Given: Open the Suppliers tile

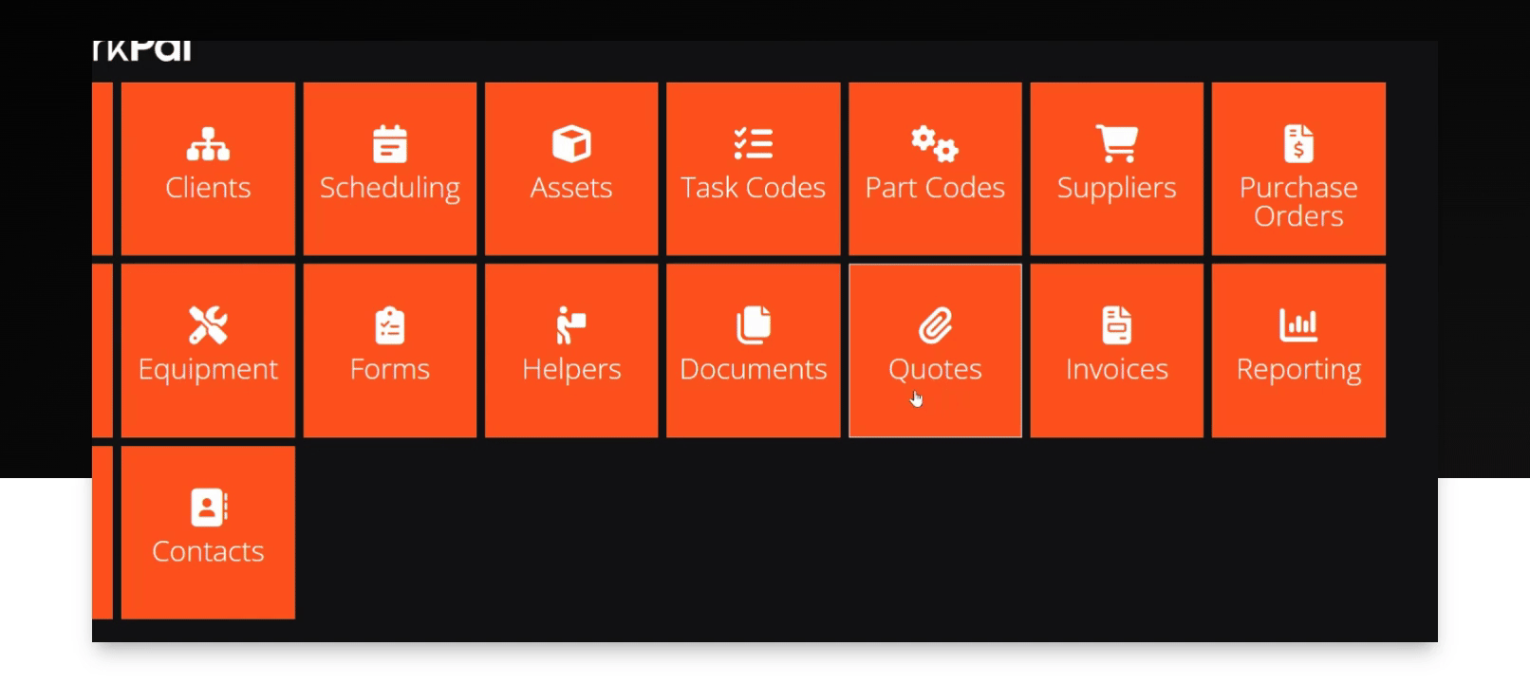Looking at the screenshot, I should point(1117,169).
